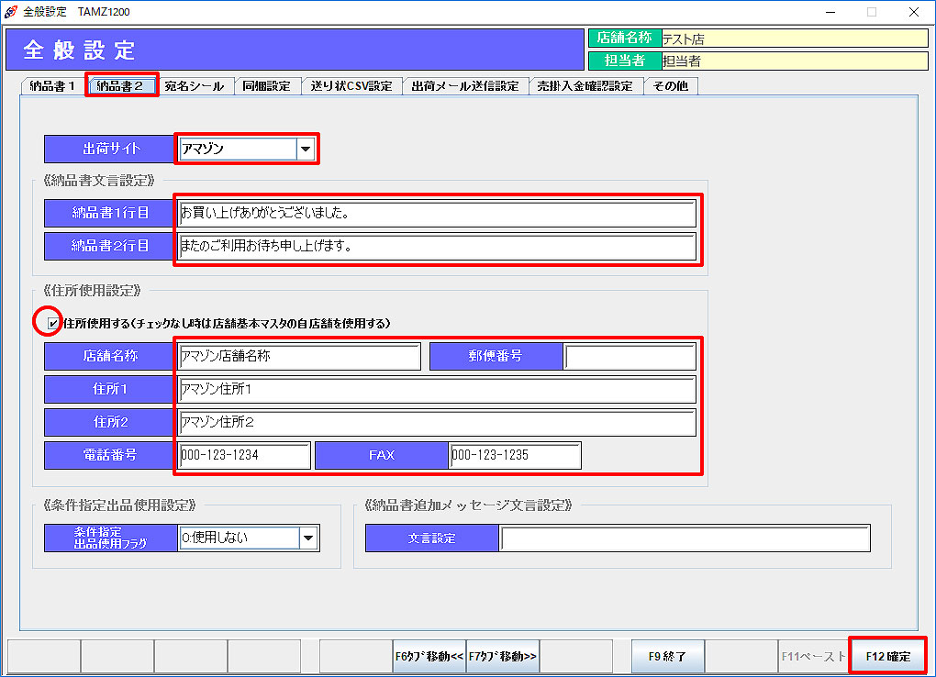Select the 売掛入金確認設定 tab
Screen dimensions: 936x677
coord(585,86)
